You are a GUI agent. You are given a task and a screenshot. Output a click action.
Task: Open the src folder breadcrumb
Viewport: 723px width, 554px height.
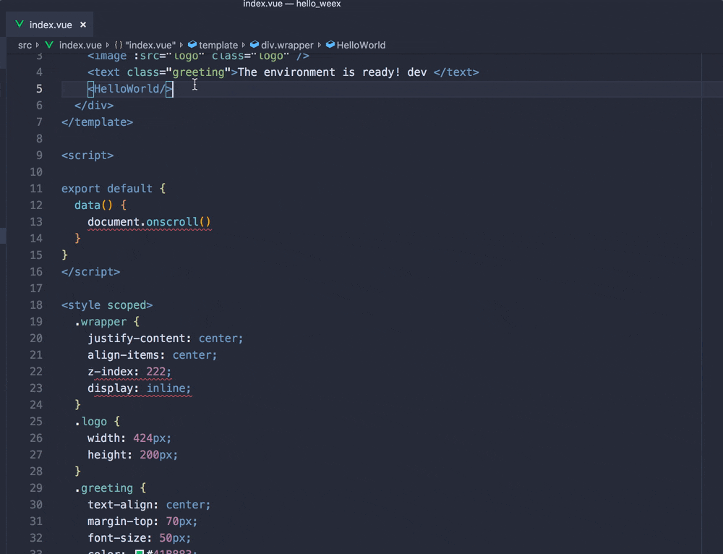pyautogui.click(x=25, y=45)
